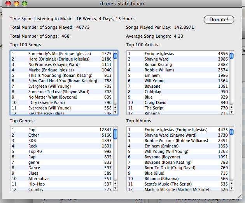245x203 pixels.
Task: Select artist Craig David in Top Artists
Action: pyautogui.click(x=178, y=102)
